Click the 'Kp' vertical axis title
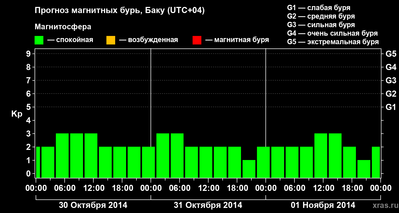Screen dimensions: 399x213 (17, 114)
